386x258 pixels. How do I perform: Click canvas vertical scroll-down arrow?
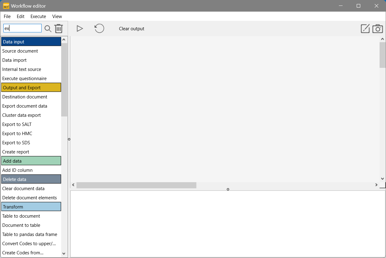pos(382,179)
